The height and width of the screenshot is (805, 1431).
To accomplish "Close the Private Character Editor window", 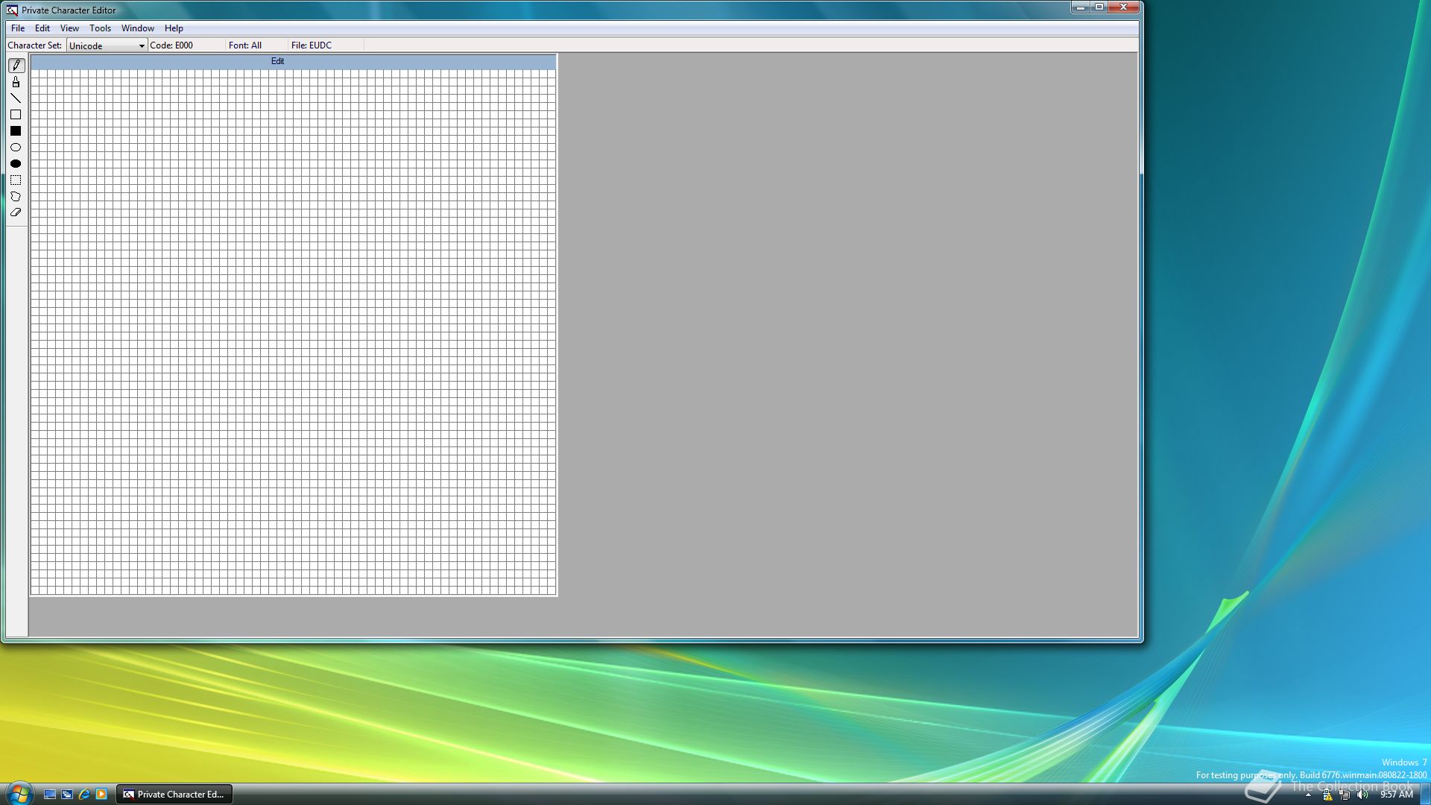I will coord(1123,7).
